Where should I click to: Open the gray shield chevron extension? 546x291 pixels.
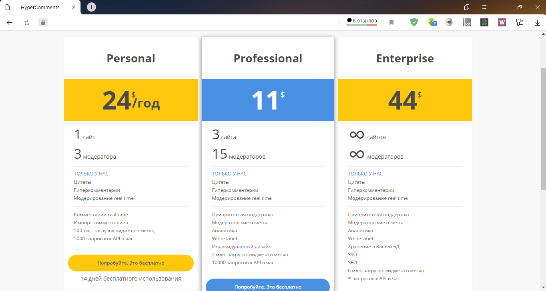(449, 23)
